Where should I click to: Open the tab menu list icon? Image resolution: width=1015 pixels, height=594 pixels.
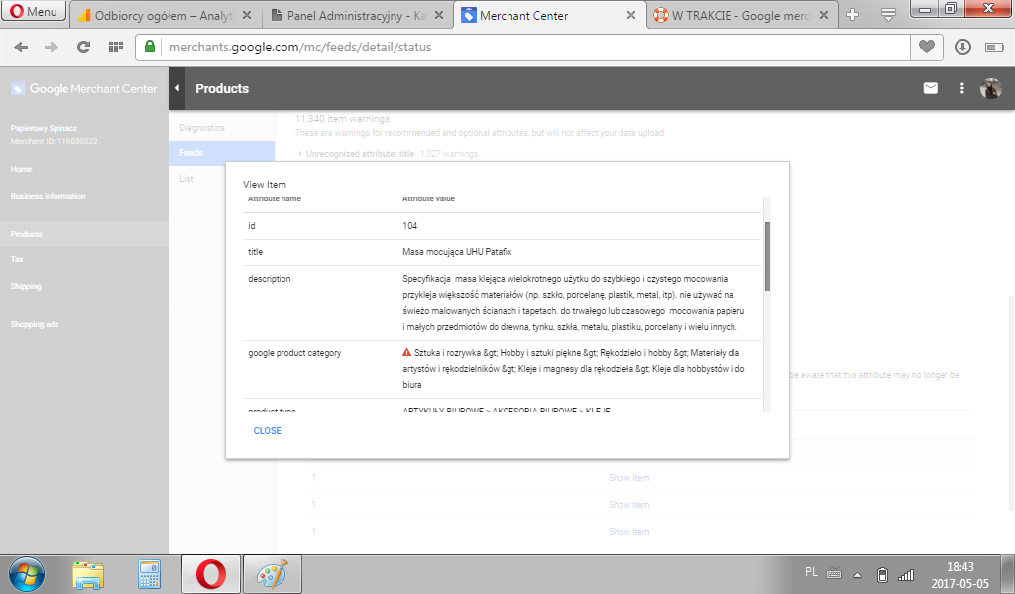[x=888, y=14]
